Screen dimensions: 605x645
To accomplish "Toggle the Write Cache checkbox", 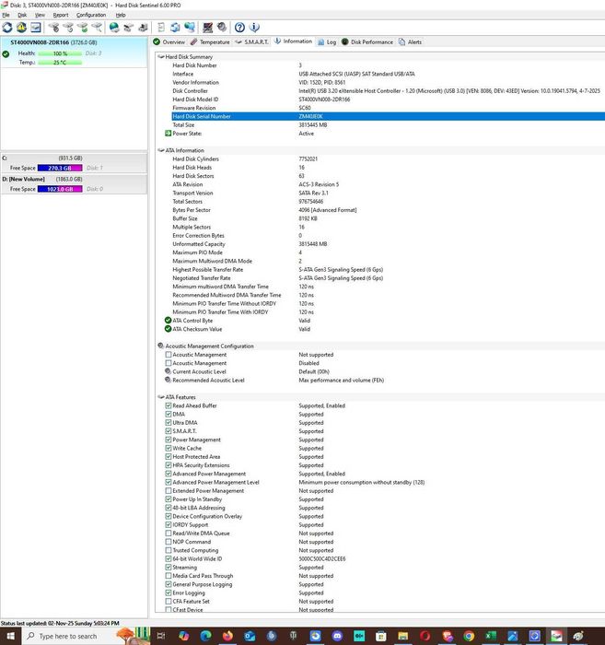I will coord(169,448).
